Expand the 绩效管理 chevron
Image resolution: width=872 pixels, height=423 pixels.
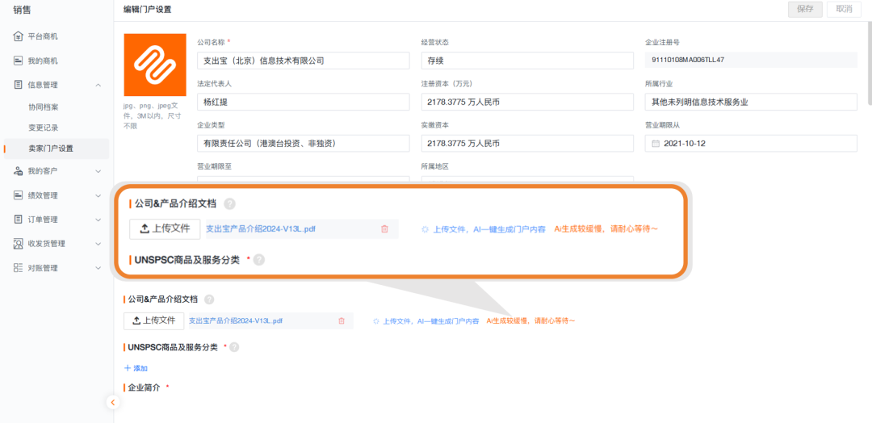(x=99, y=195)
